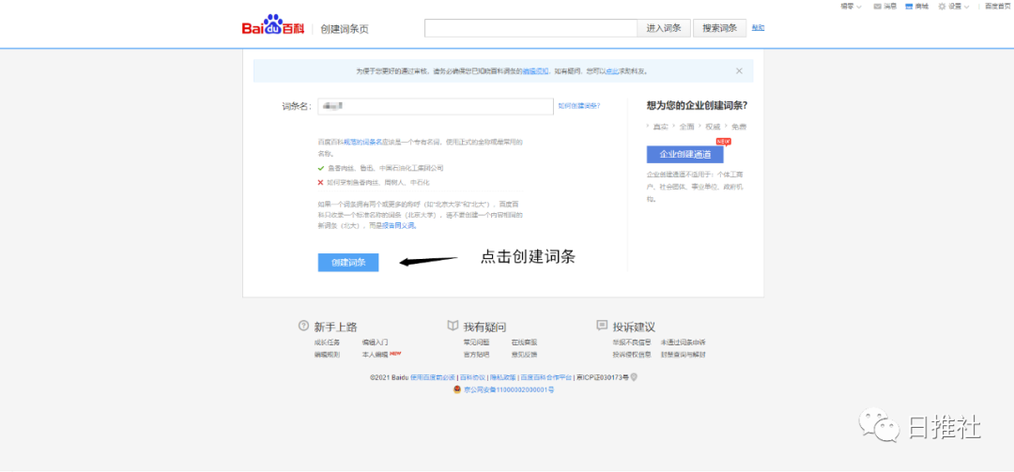This screenshot has height=472, width=1014.
Task: Click the 设置 gear icon
Action: coord(942,7)
